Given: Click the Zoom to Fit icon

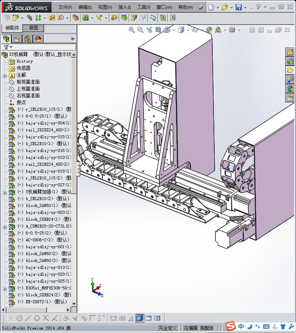Looking at the screenshot, I should coord(132,30).
